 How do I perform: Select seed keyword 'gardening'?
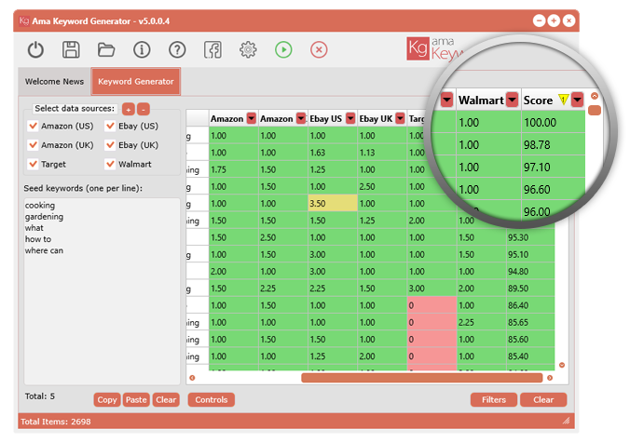click(44, 217)
